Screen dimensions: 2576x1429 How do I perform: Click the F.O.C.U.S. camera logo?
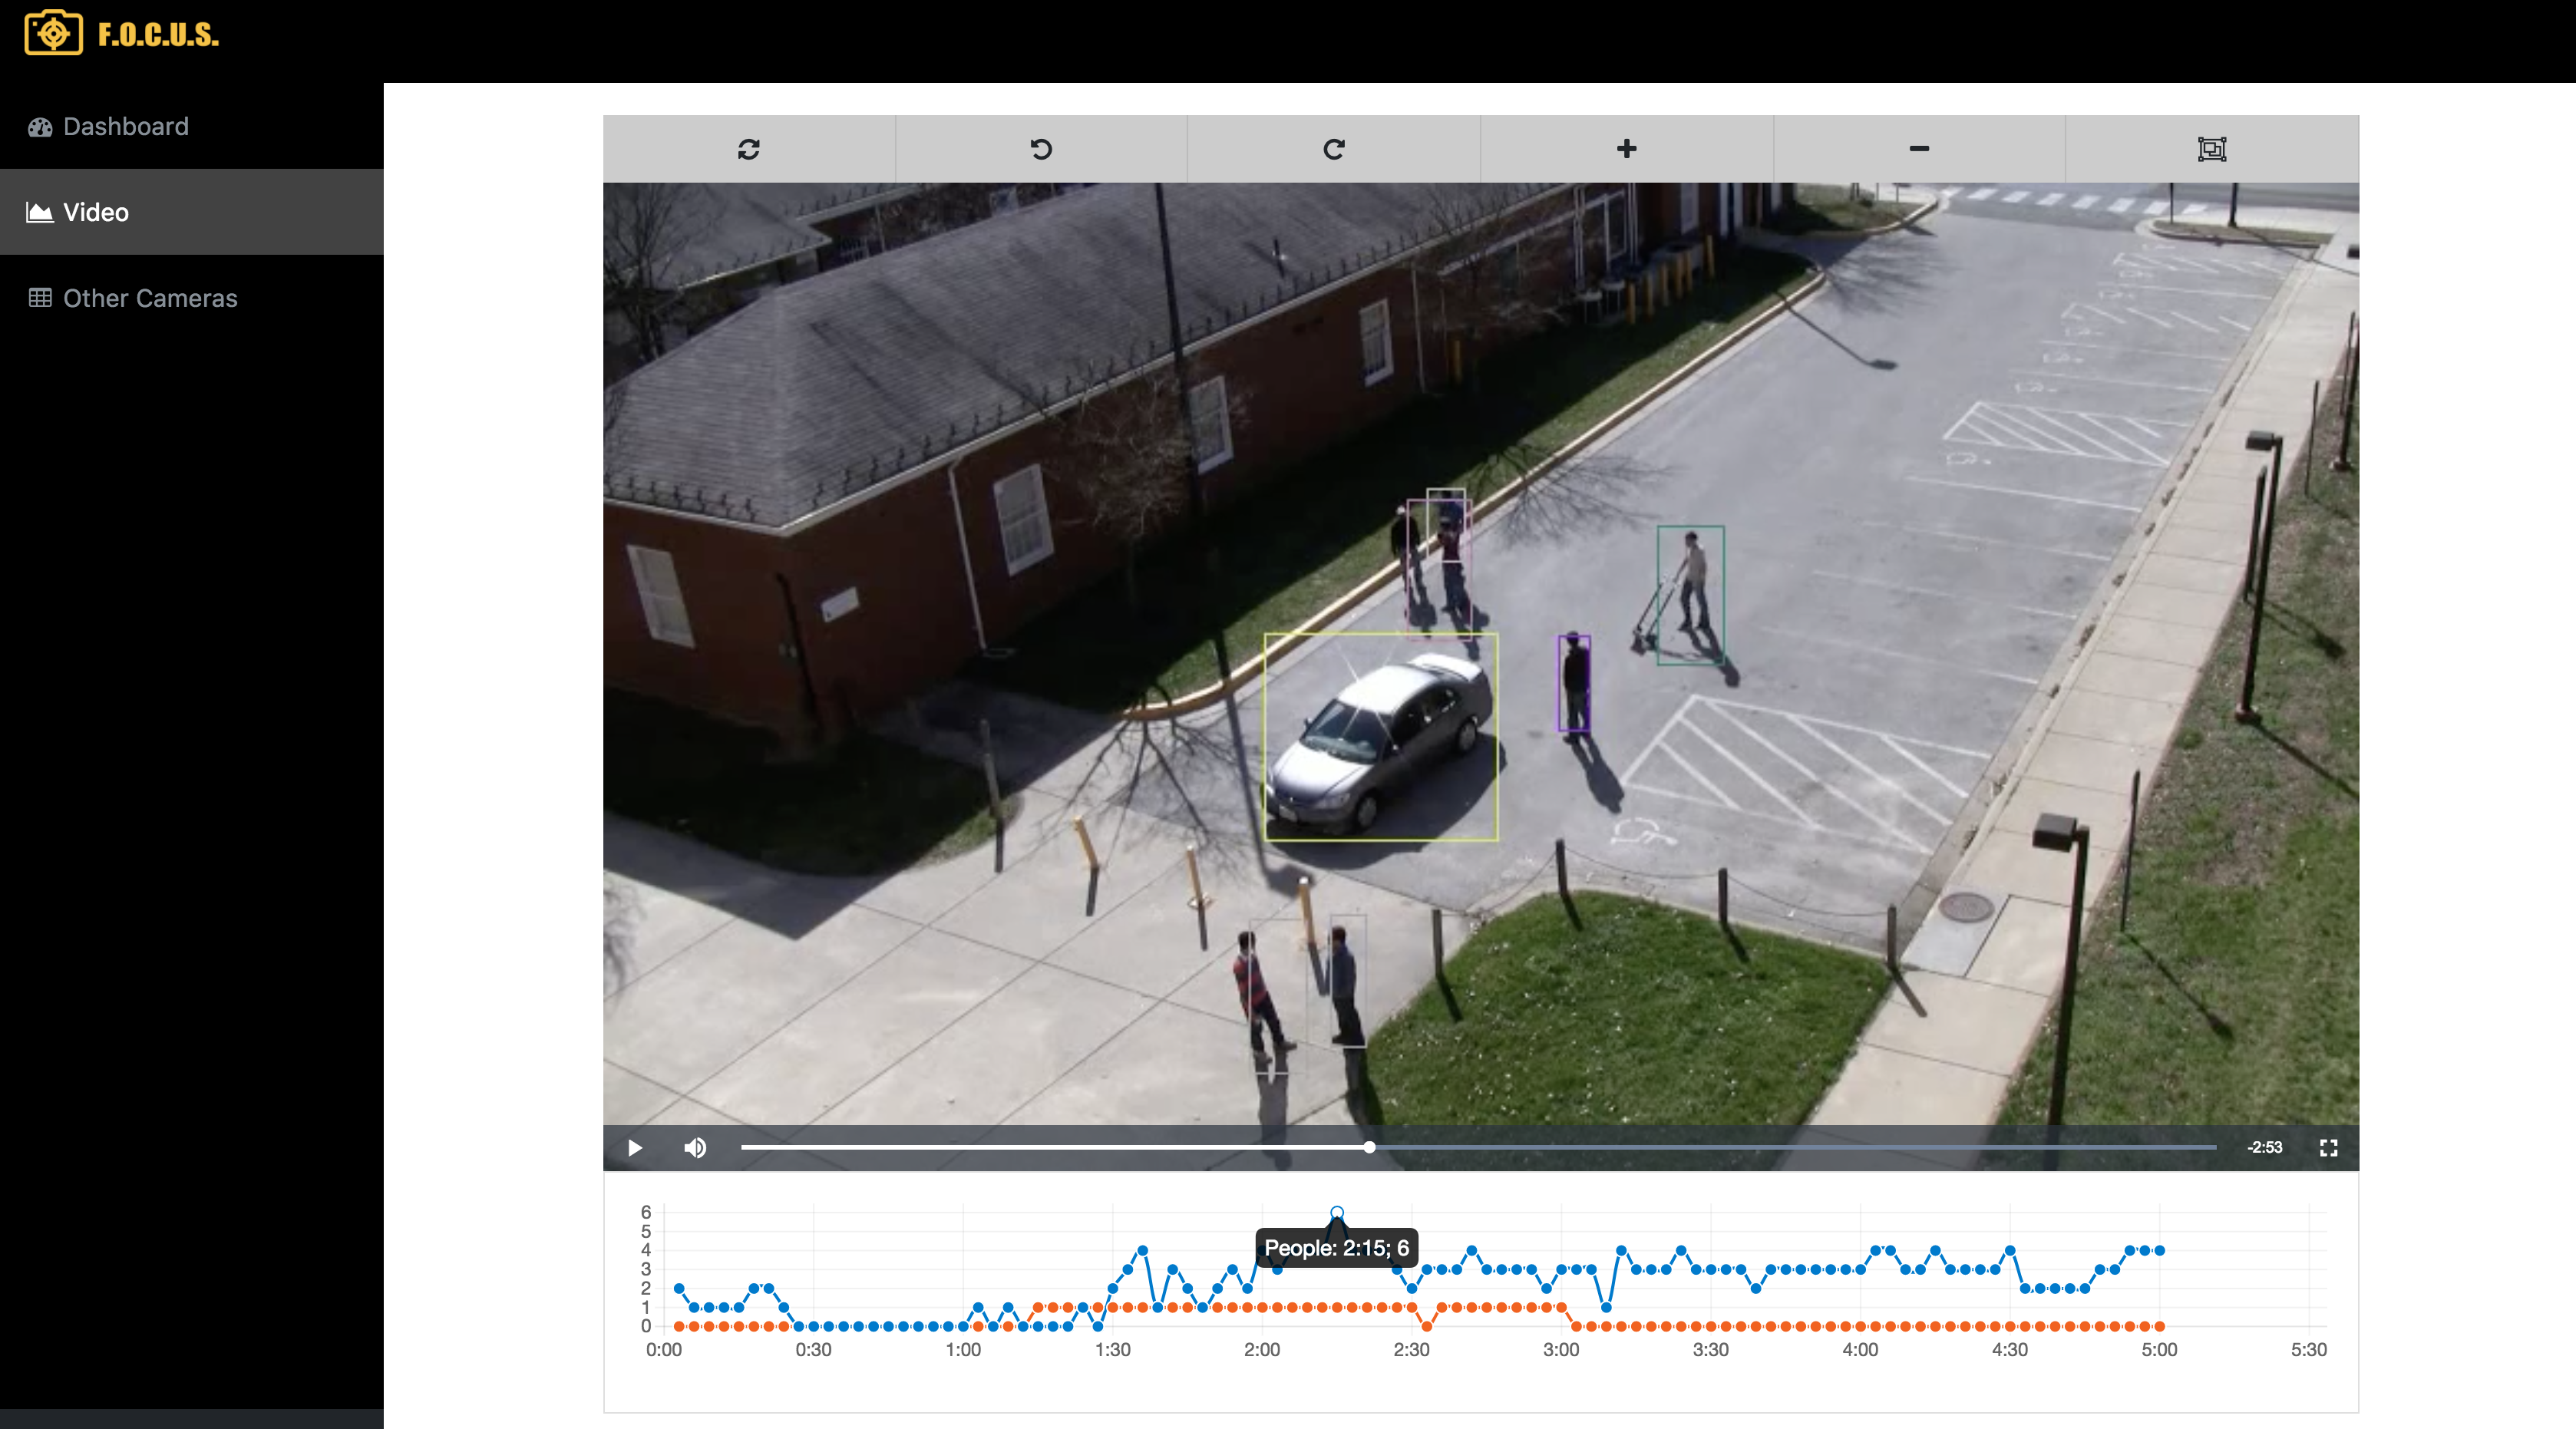pyautogui.click(x=54, y=33)
